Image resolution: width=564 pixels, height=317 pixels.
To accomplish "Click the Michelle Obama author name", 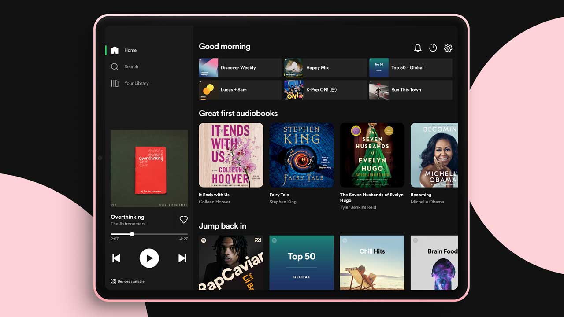I will (427, 202).
